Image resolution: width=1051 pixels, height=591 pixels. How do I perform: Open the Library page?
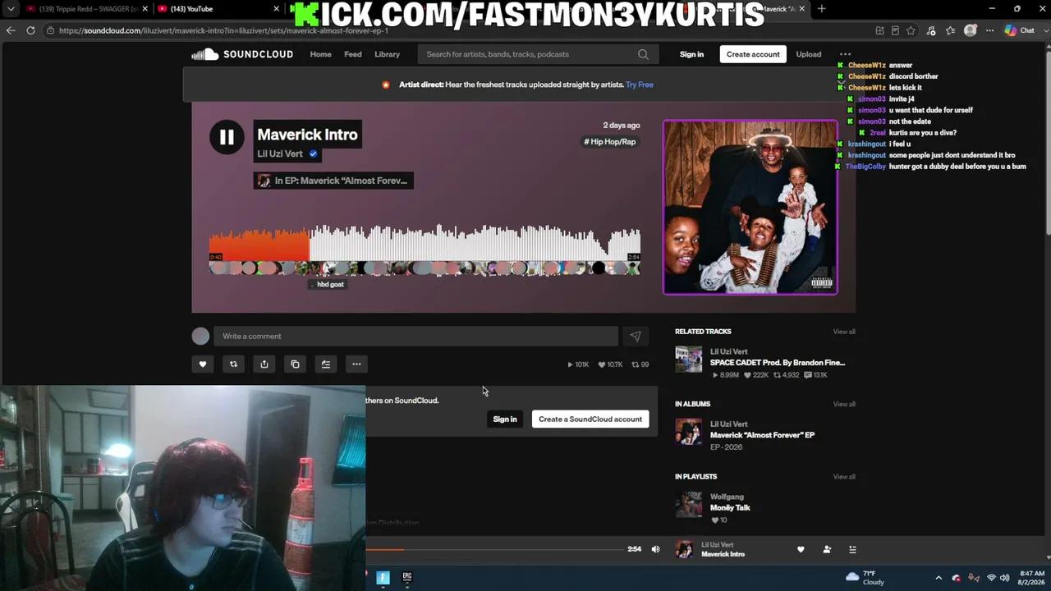[388, 54]
